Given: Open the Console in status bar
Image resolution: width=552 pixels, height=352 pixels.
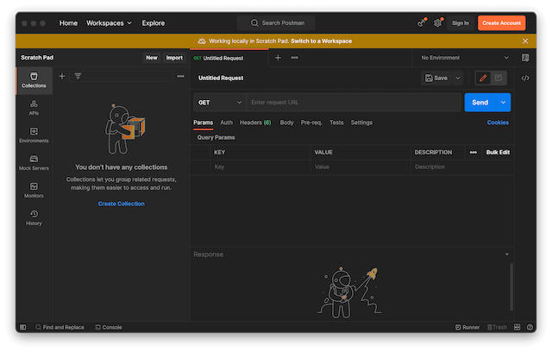Looking at the screenshot, I should [109, 327].
